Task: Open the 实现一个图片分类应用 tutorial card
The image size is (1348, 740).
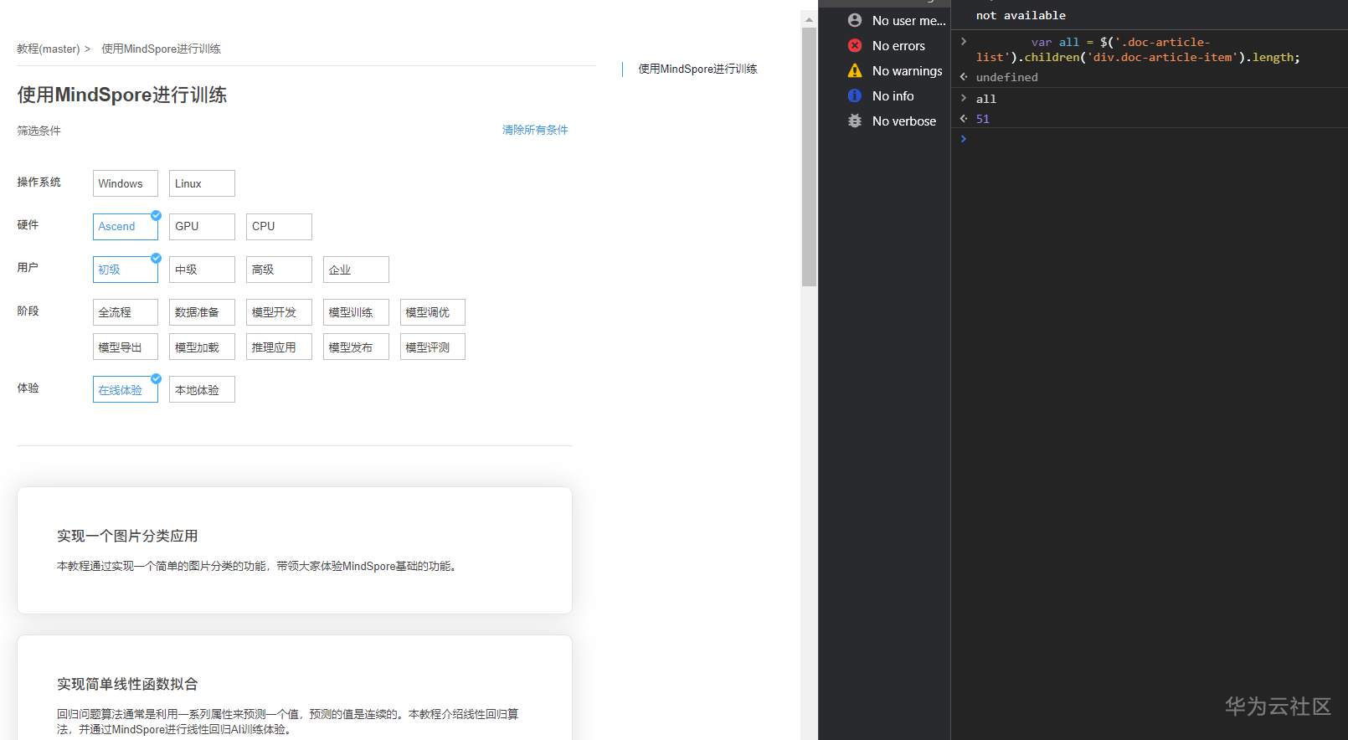Action: [295, 550]
